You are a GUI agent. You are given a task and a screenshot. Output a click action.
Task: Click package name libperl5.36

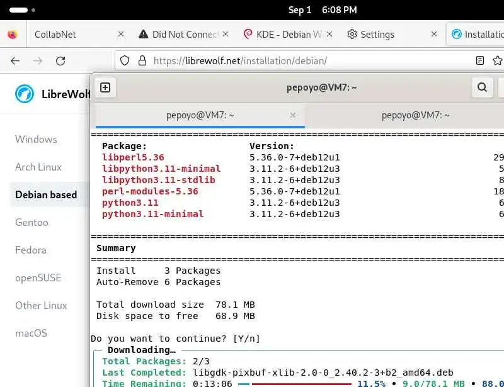tap(133, 157)
